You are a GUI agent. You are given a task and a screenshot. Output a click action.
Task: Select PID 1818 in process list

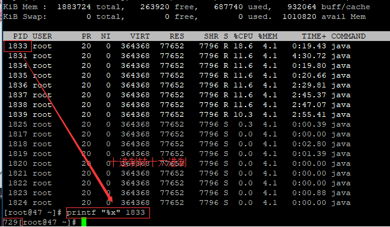point(18,144)
